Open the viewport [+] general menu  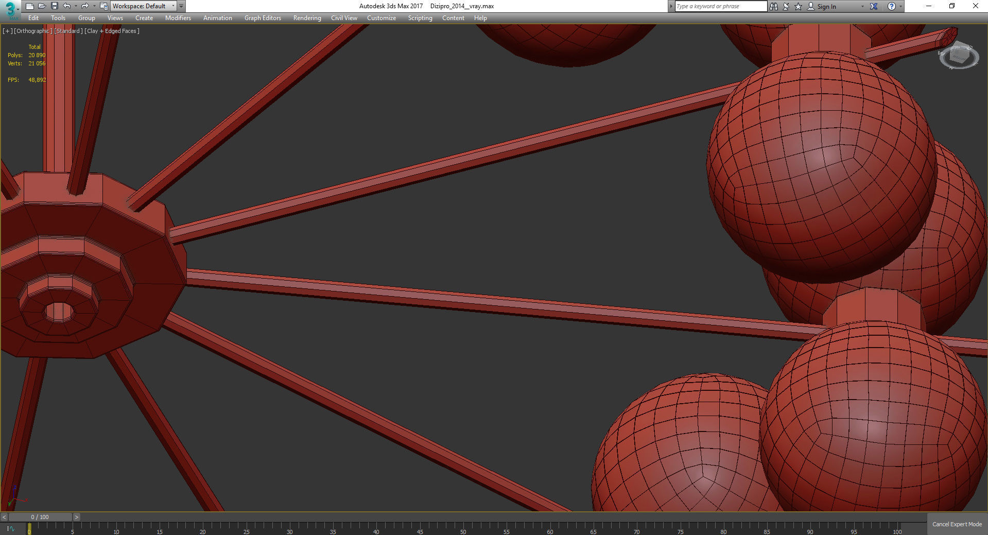(x=8, y=31)
